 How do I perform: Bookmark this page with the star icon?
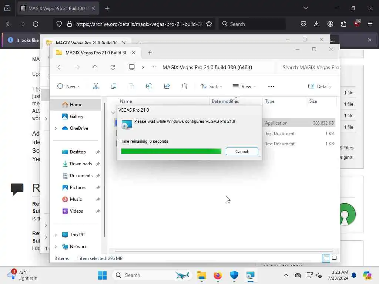pos(209,24)
